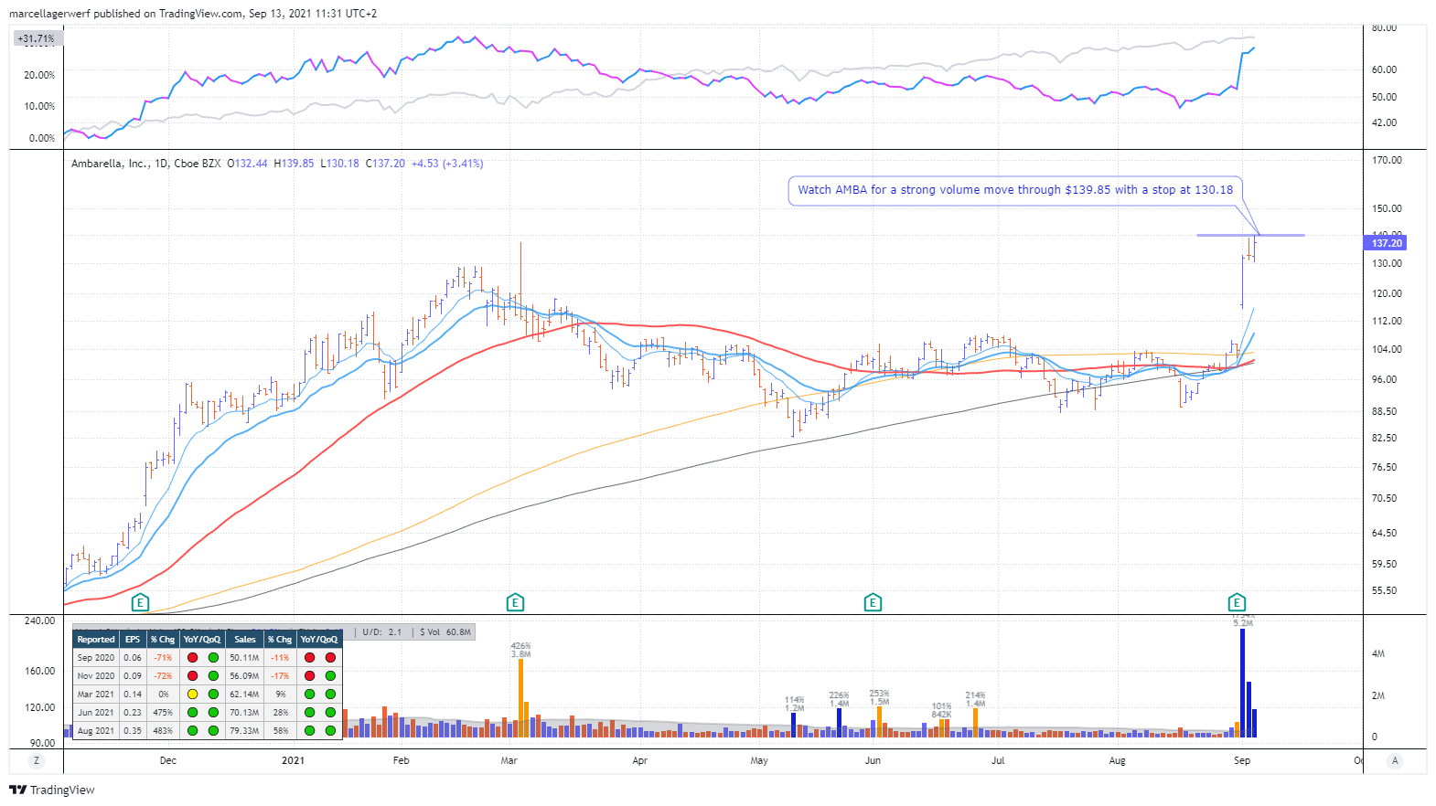1436x806 pixels.
Task: Click the 55.50 price axis label
Action: click(1384, 590)
